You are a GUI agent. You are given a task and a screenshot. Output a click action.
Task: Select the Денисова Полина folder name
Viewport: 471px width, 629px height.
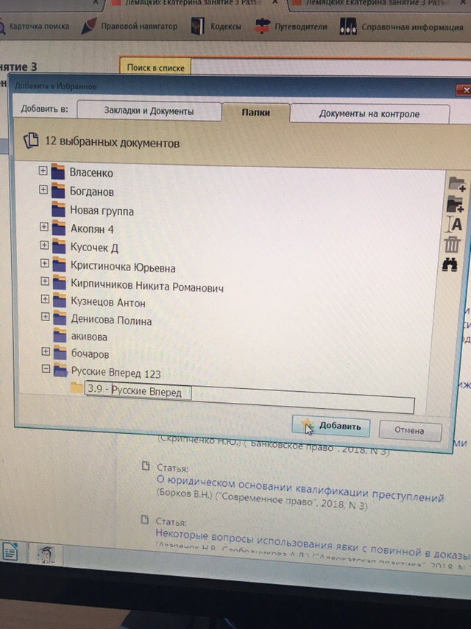[111, 320]
